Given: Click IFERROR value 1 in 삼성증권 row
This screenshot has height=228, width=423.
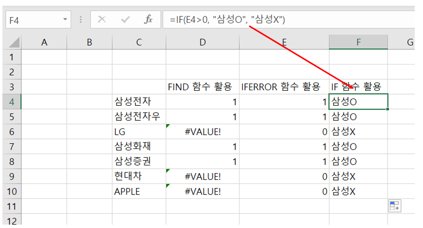Looking at the screenshot, I should [284, 162].
